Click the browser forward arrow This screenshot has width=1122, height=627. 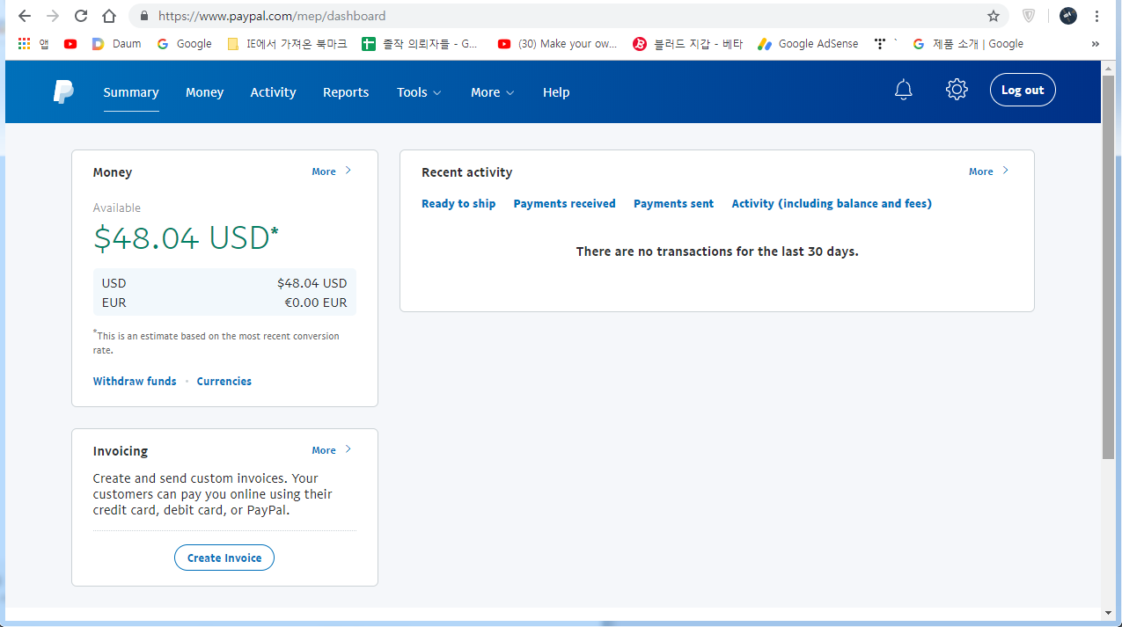[53, 16]
